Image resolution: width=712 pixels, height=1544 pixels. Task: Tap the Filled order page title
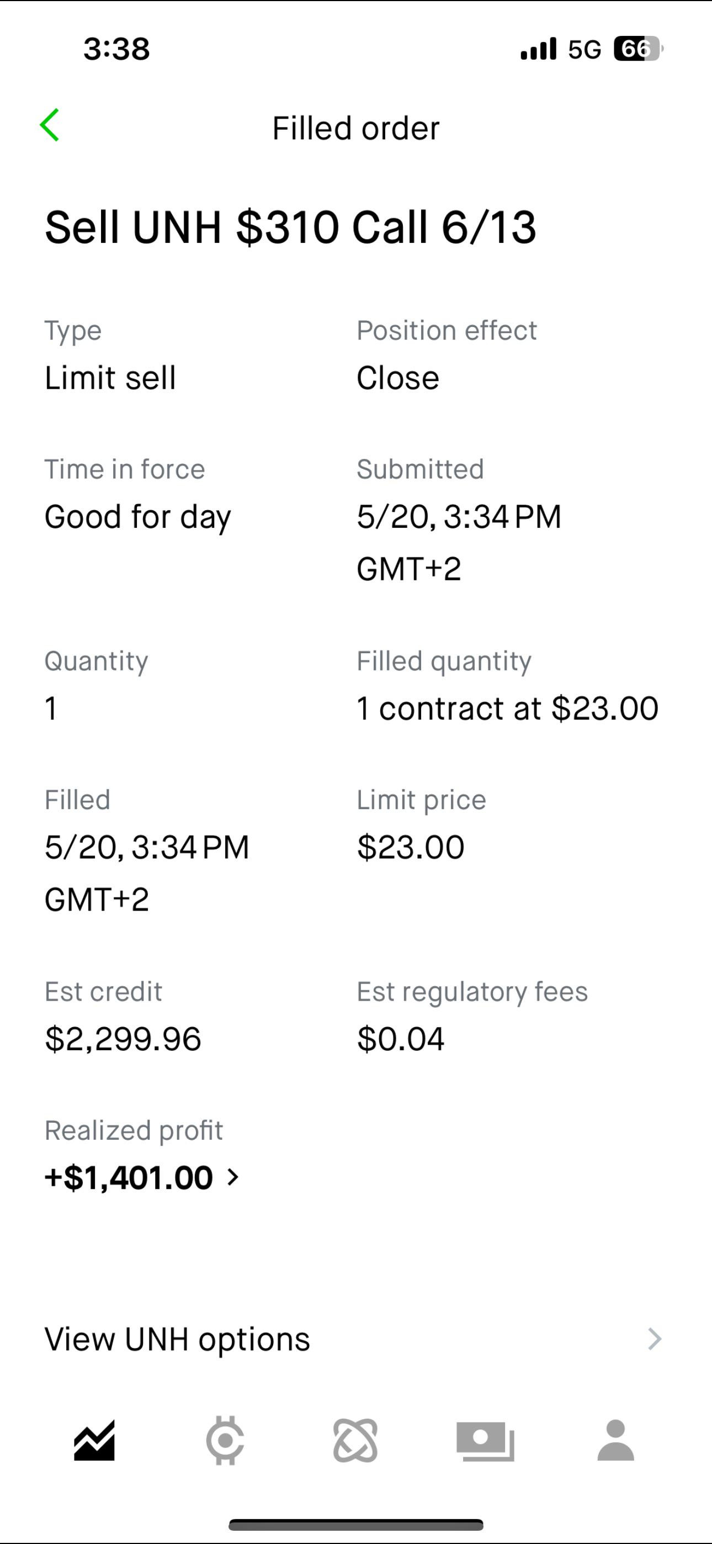coord(356,128)
